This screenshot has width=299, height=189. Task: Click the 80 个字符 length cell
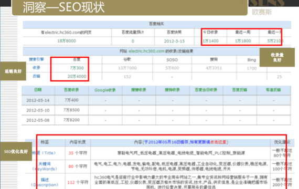[78, 166]
